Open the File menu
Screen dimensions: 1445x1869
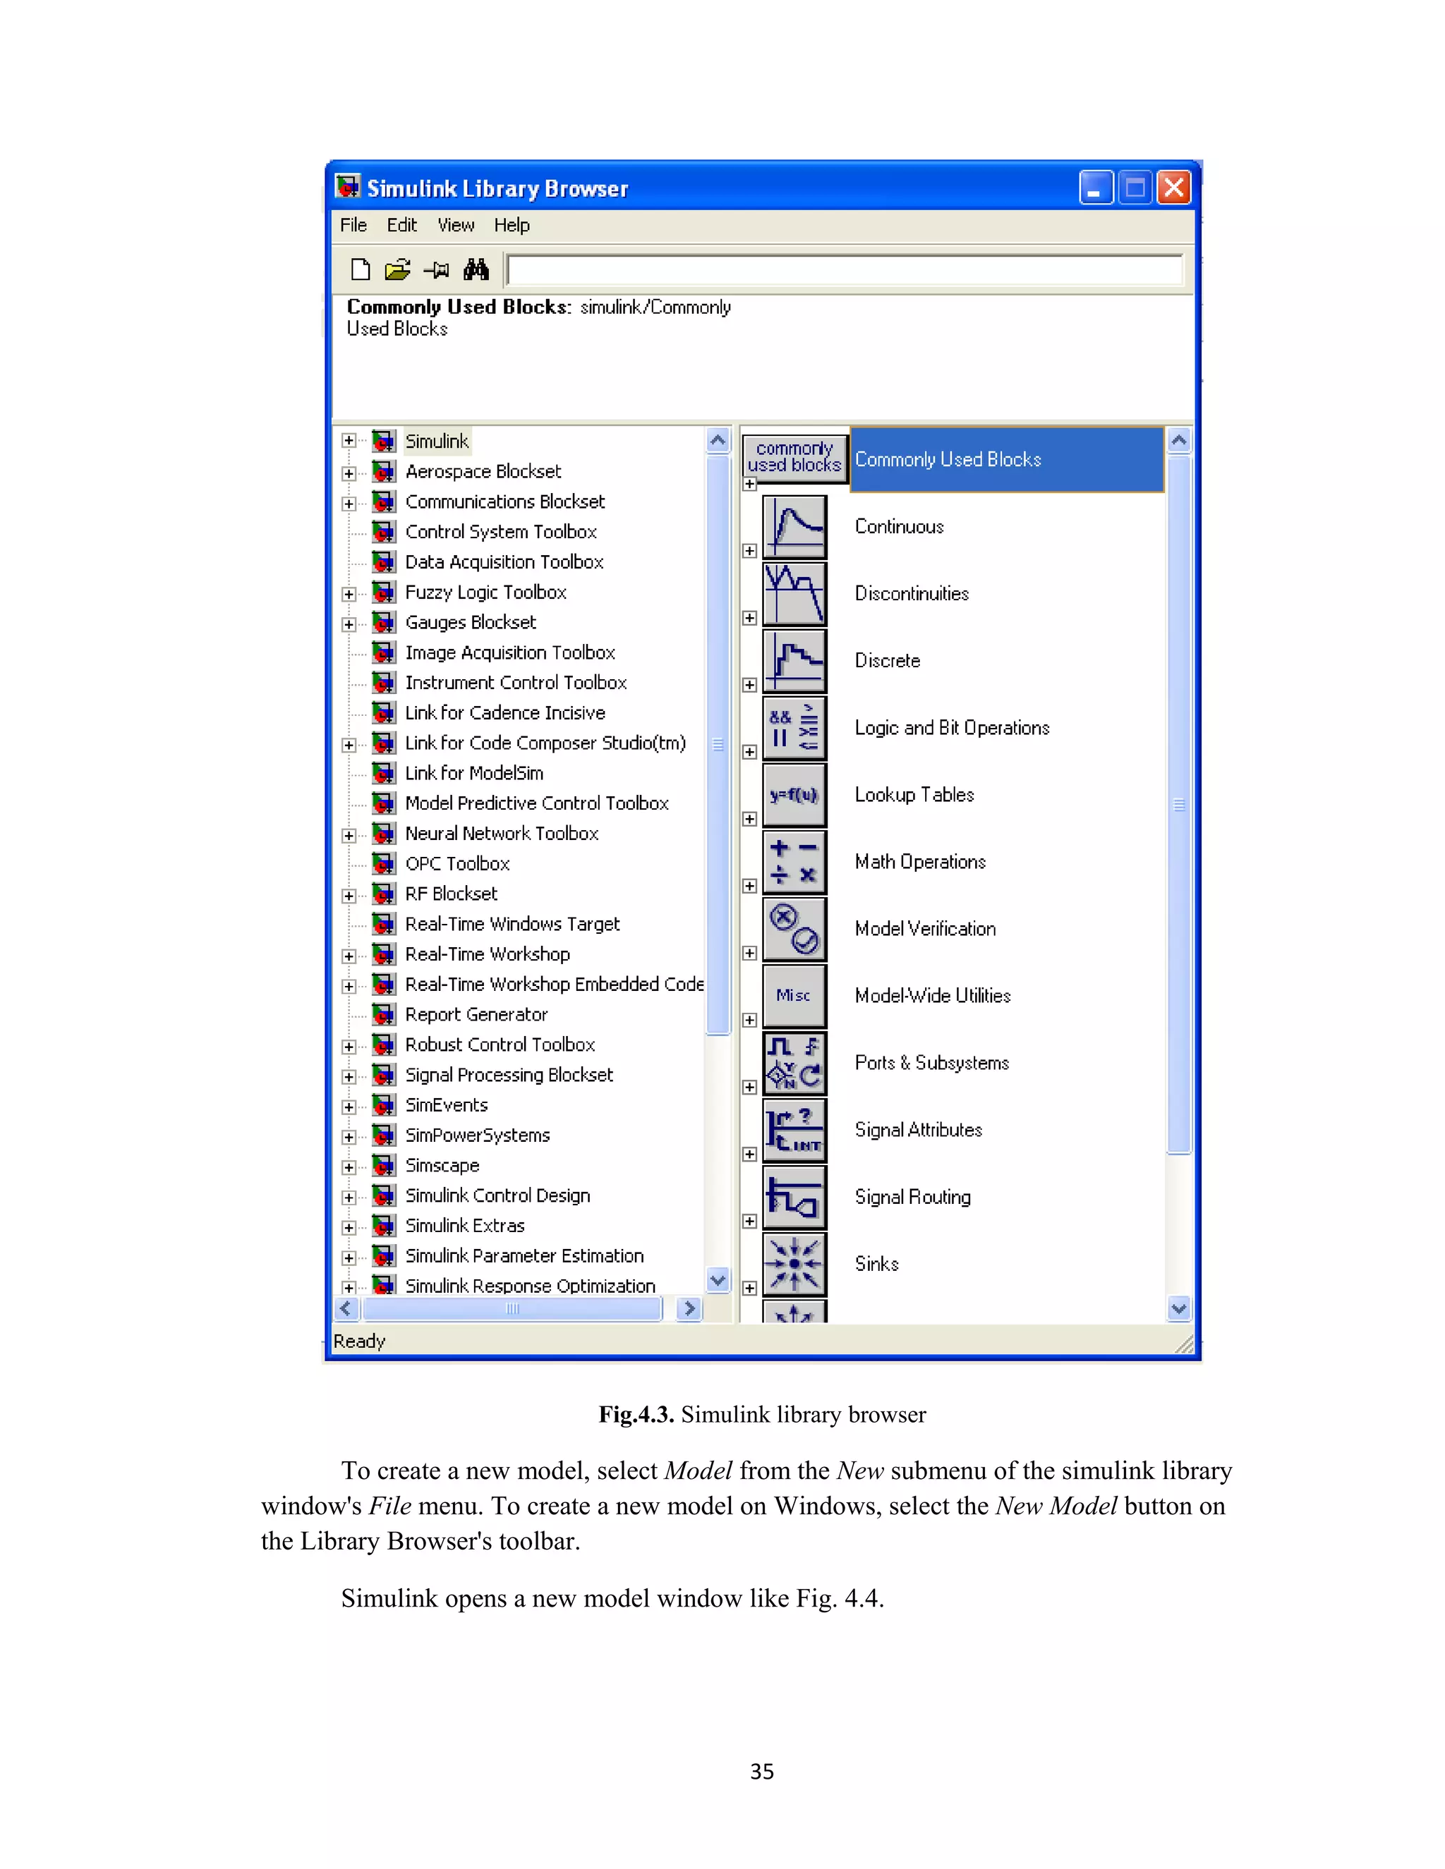(353, 225)
